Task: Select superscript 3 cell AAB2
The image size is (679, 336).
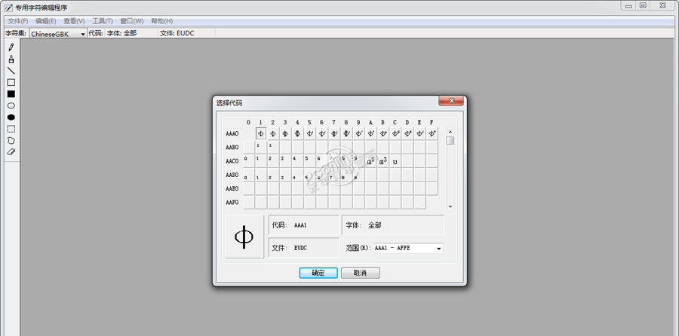Action: click(x=273, y=148)
